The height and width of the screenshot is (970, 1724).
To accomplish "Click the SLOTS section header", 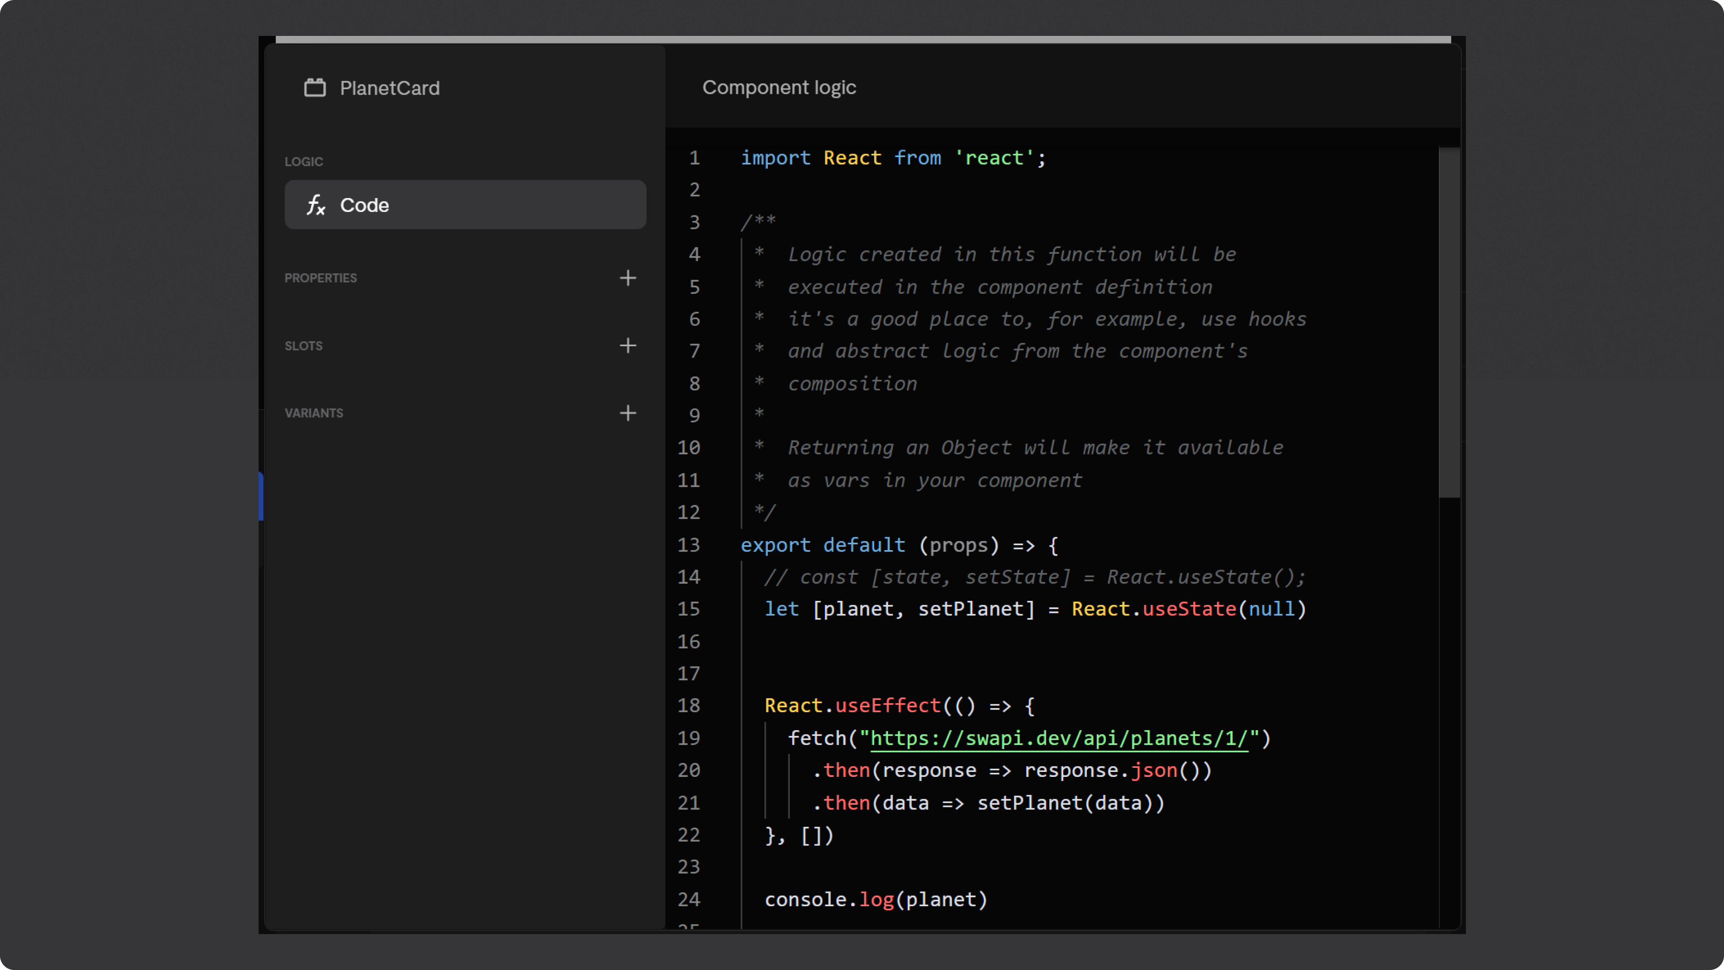I will click(x=303, y=346).
